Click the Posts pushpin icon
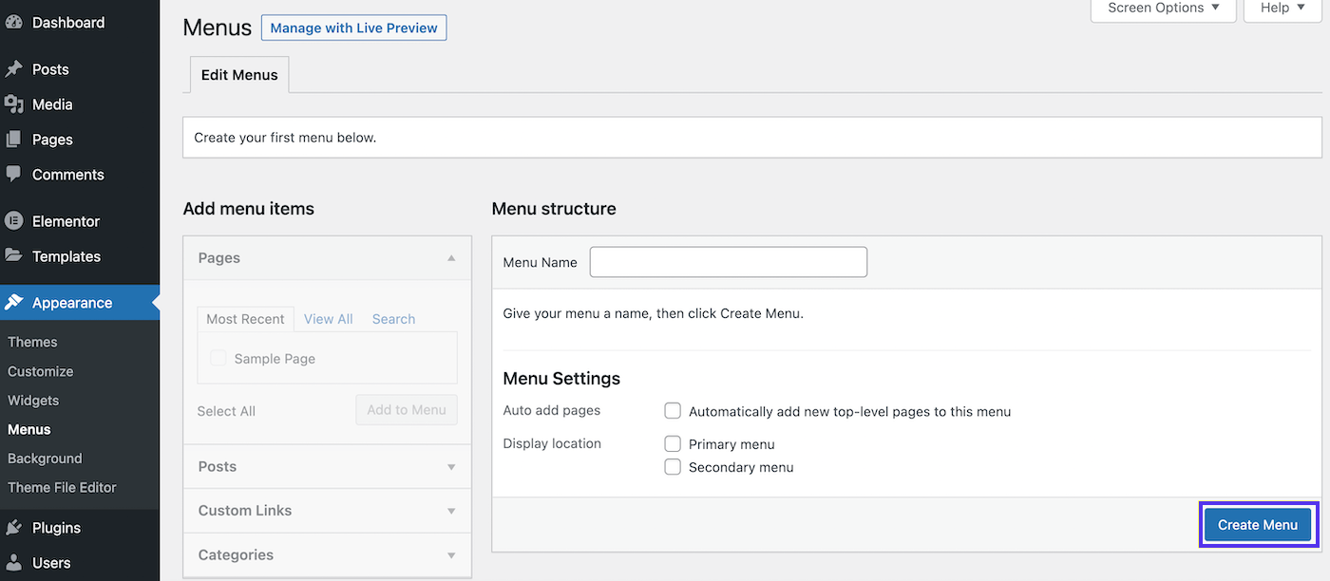 coord(13,69)
